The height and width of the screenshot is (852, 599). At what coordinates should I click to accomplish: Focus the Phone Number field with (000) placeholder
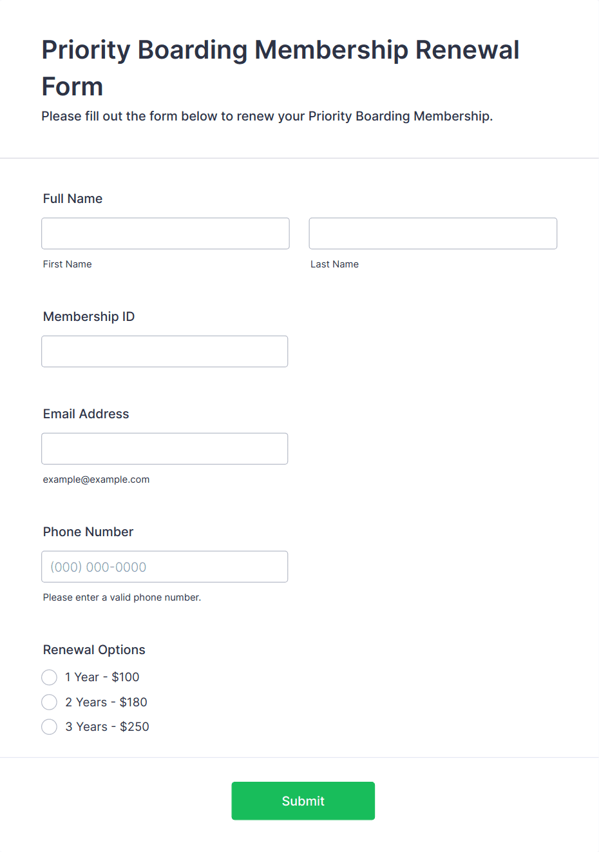pyautogui.click(x=165, y=566)
